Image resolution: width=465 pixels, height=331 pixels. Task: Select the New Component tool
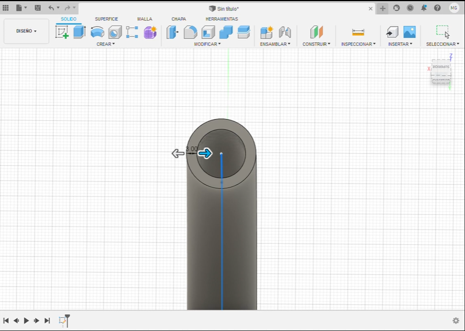coord(267,32)
